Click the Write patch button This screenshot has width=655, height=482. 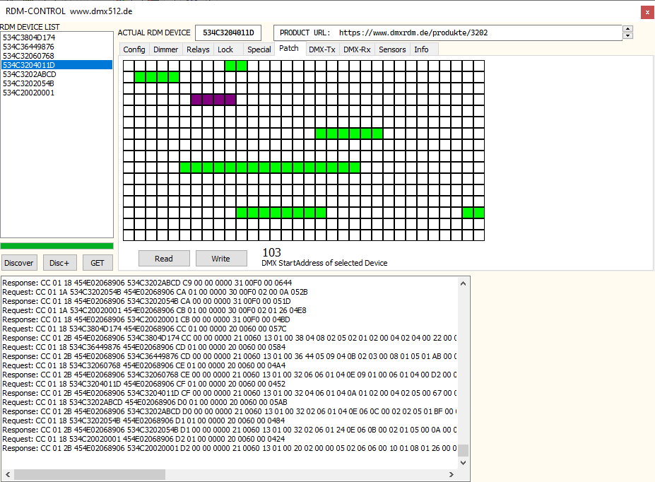pyautogui.click(x=221, y=259)
